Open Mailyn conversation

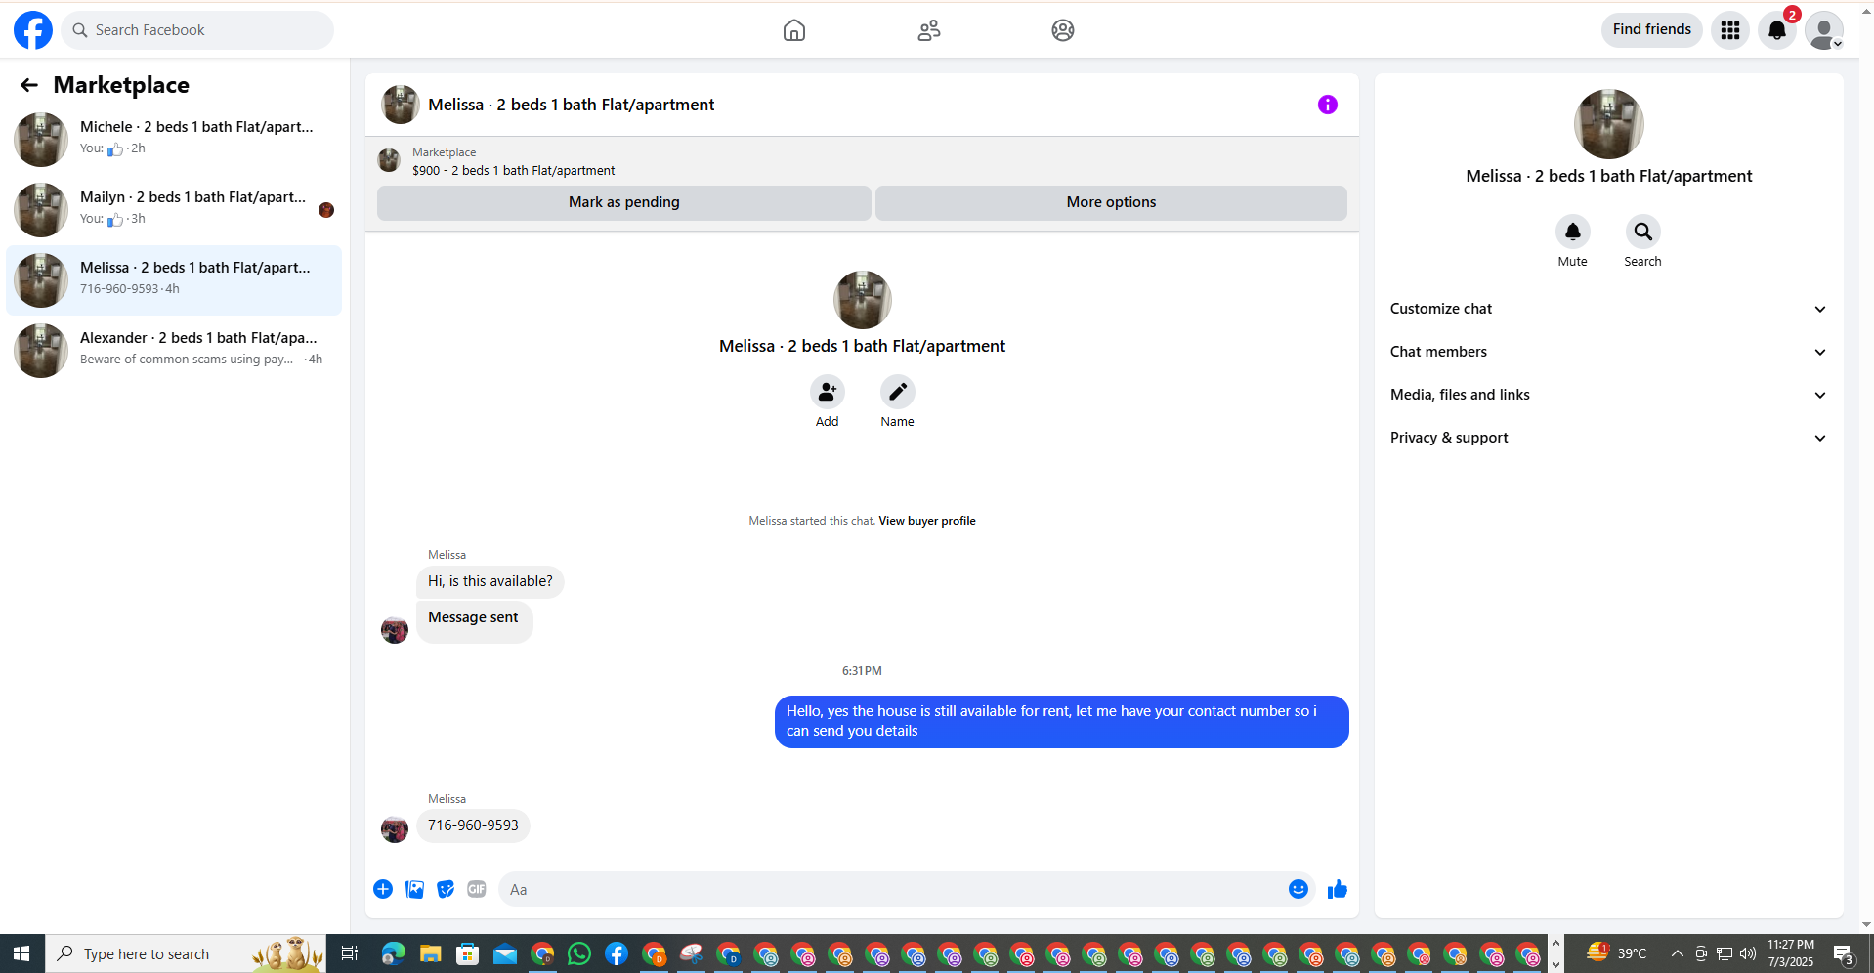pos(174,209)
